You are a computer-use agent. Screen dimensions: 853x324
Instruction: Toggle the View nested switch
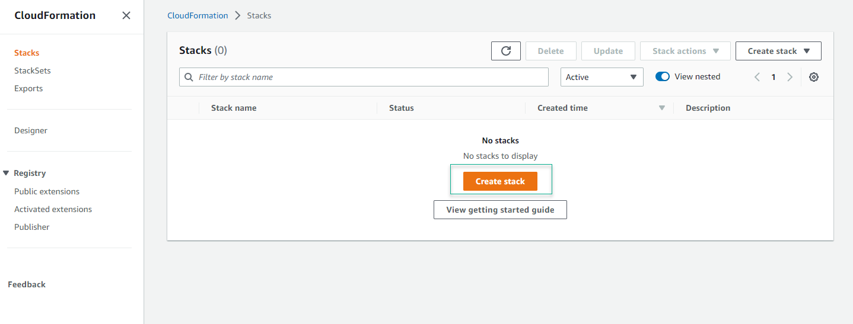point(663,76)
